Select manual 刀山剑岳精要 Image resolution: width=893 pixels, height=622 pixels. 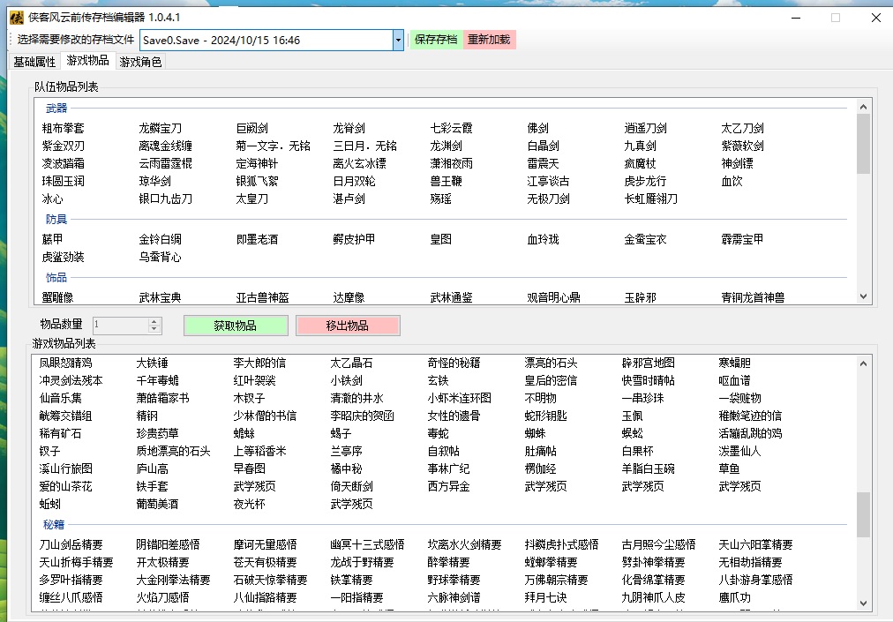tap(71, 544)
